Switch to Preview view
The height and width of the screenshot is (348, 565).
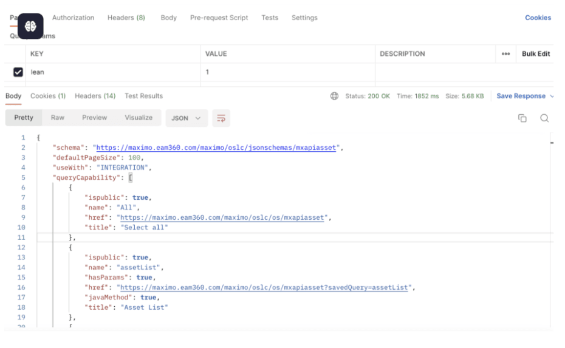[94, 118]
